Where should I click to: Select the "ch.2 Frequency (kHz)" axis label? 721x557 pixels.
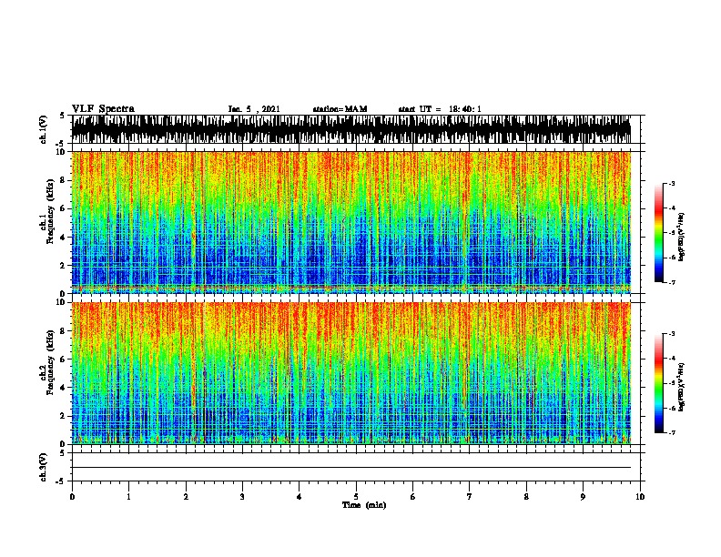[47, 362]
